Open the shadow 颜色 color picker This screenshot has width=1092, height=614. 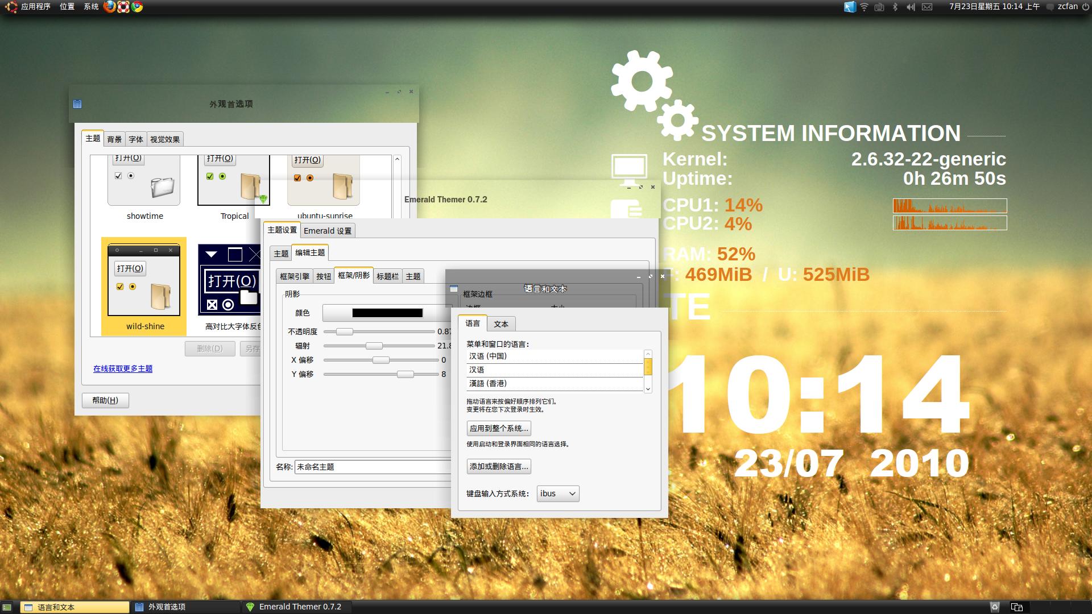click(387, 313)
